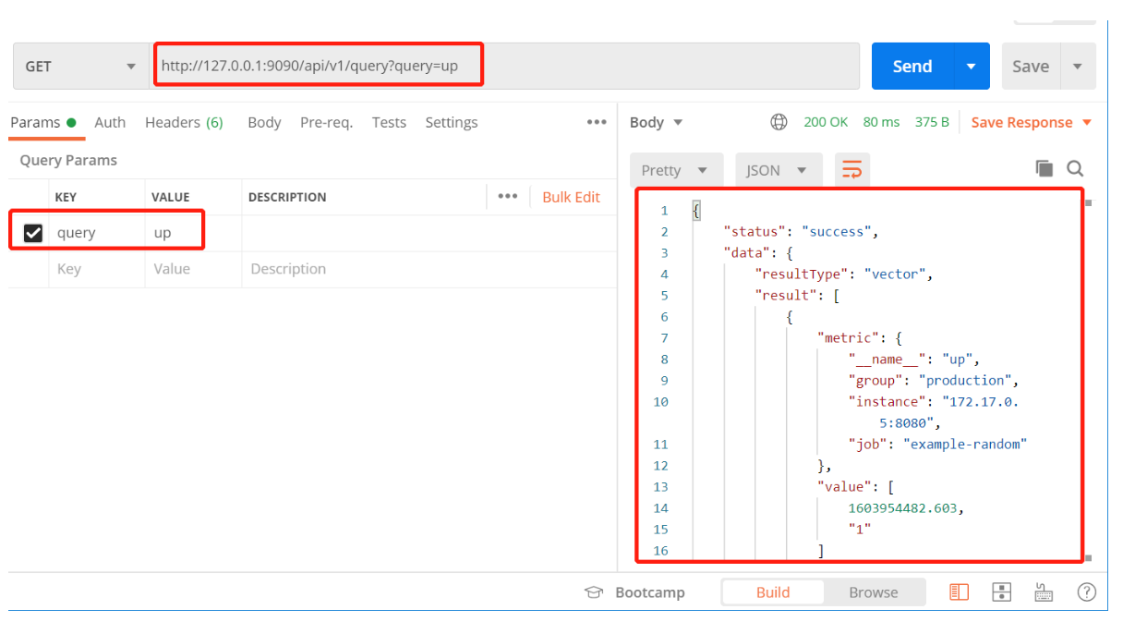
Task: Open the Auth tab
Action: (110, 122)
